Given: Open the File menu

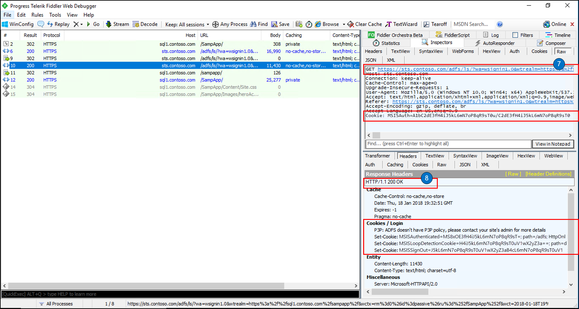Looking at the screenshot, I should pyautogui.click(x=7, y=15).
